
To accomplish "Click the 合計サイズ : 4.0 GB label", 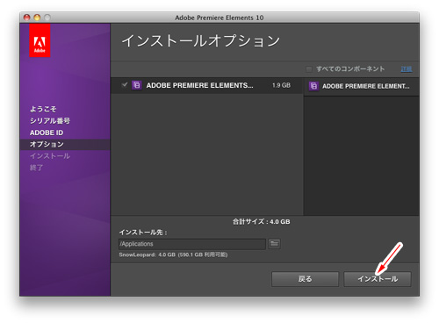I will point(262,222).
